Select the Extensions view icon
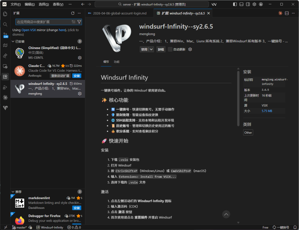 (5, 77)
